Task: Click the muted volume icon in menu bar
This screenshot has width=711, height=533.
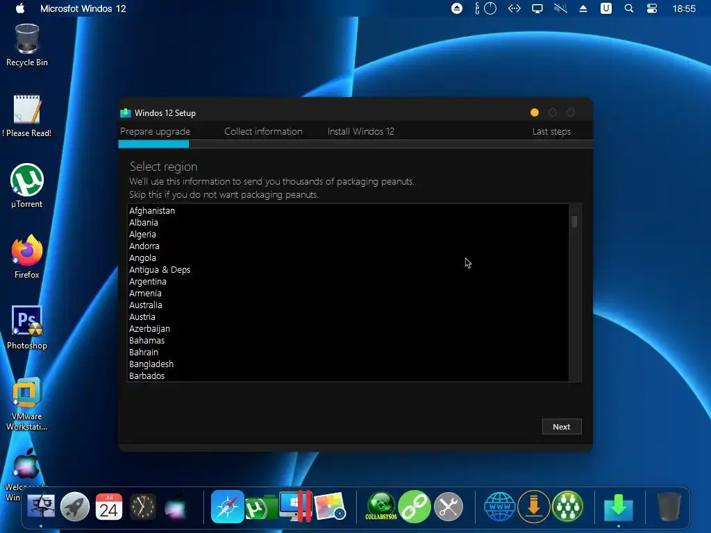Action: (560, 8)
